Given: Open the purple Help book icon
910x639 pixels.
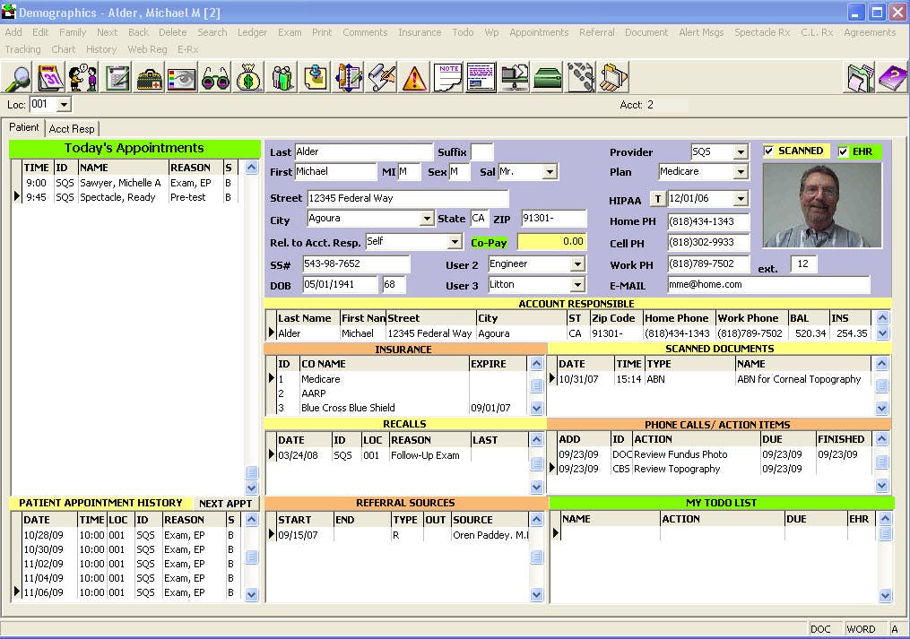Looking at the screenshot, I should tap(892, 77).
